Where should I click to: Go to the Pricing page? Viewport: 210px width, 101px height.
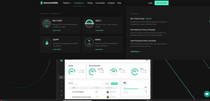[x=90, y=3]
